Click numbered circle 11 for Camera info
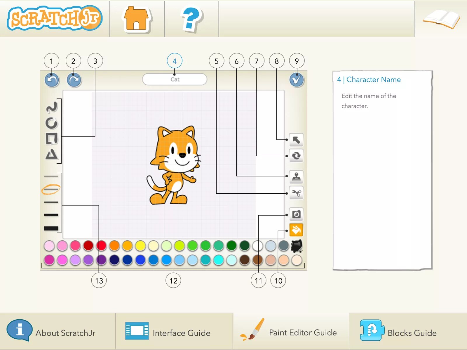 click(x=258, y=280)
